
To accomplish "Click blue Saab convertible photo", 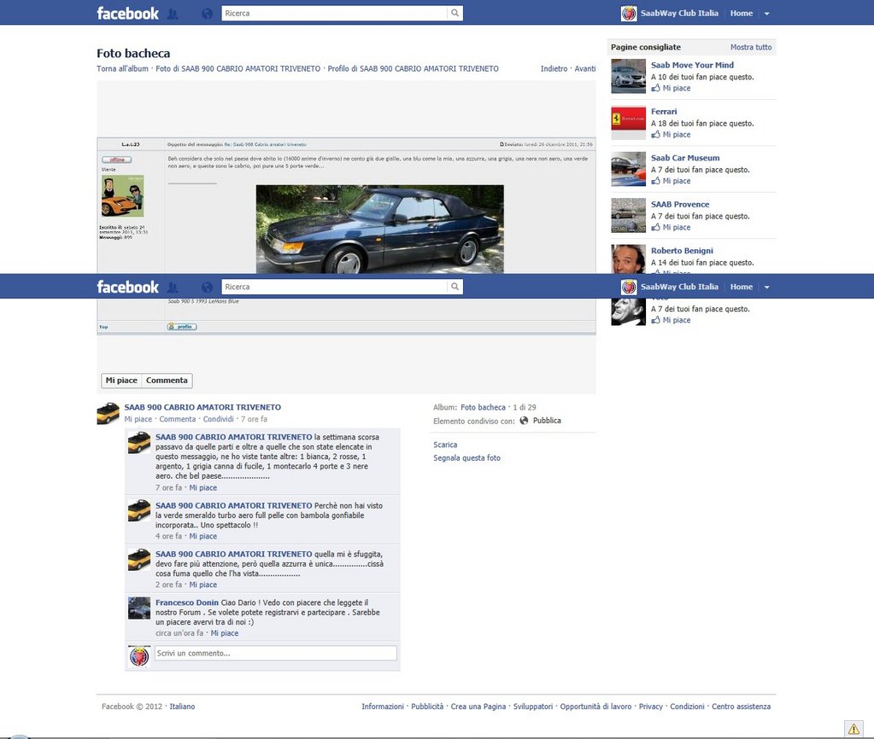I will pyautogui.click(x=379, y=229).
